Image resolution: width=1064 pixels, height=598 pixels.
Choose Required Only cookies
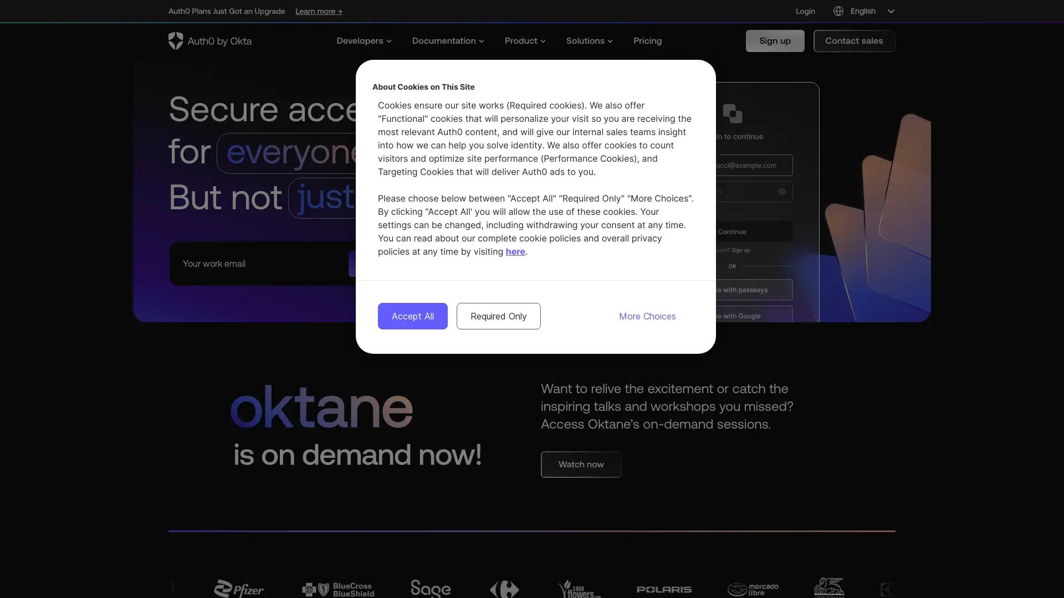point(498,316)
